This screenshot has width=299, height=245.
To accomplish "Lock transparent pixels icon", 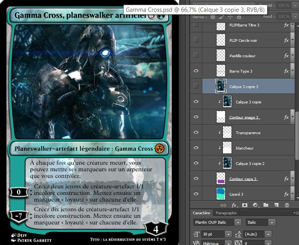I will [213, 17].
